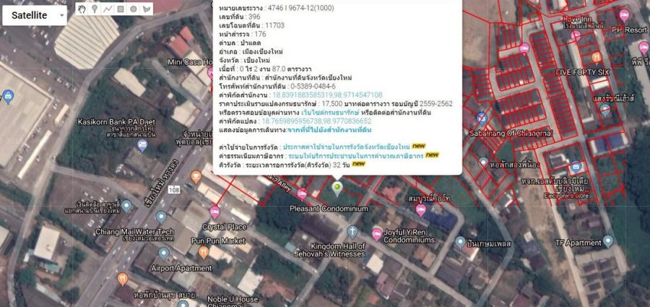Select the Airport Apartment map marker
The height and width of the screenshot is (307, 650).
(164, 254)
